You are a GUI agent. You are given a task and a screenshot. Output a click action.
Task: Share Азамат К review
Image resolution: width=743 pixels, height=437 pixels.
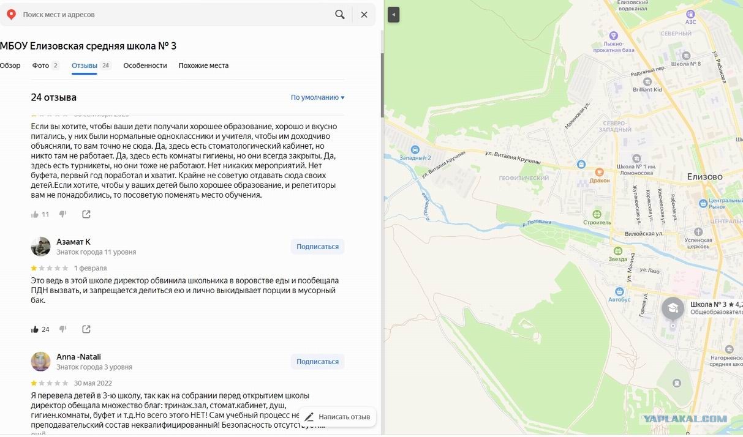[86, 329]
